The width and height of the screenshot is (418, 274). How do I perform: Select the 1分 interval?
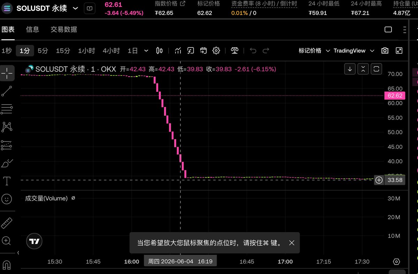click(x=25, y=51)
